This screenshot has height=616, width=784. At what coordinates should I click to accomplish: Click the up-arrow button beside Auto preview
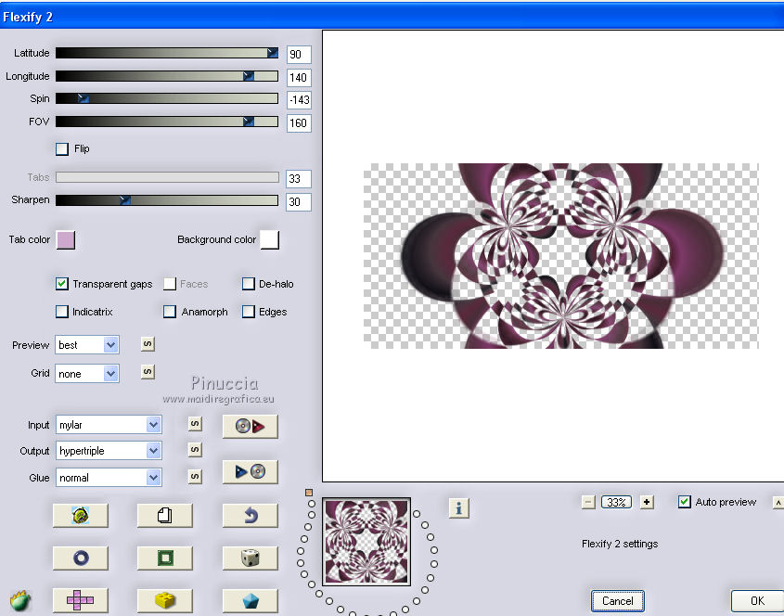778,503
